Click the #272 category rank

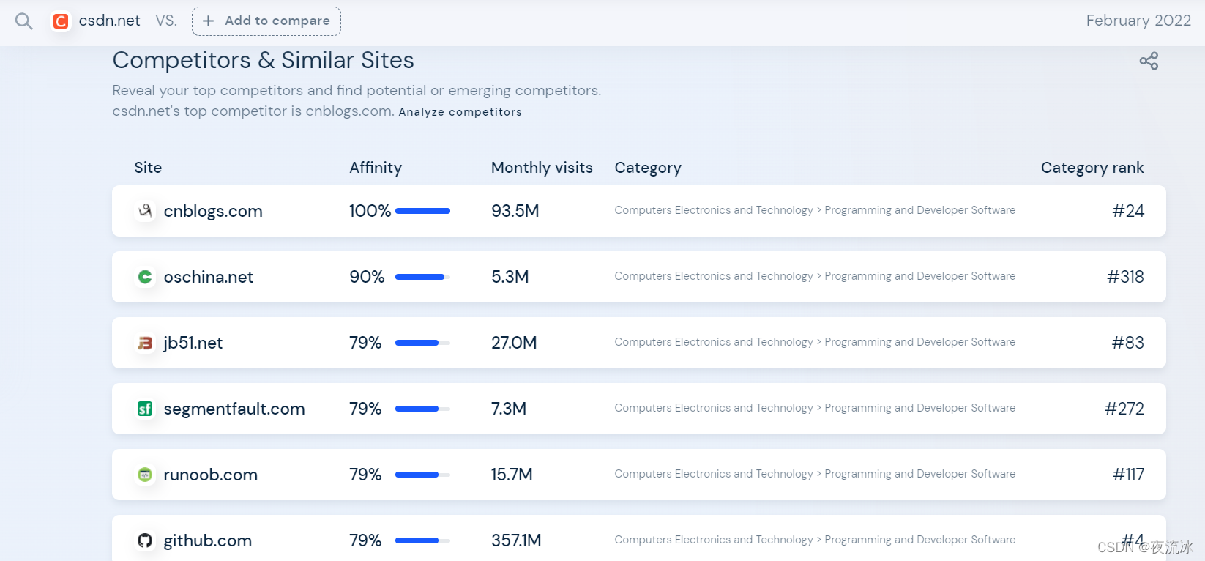click(1124, 409)
